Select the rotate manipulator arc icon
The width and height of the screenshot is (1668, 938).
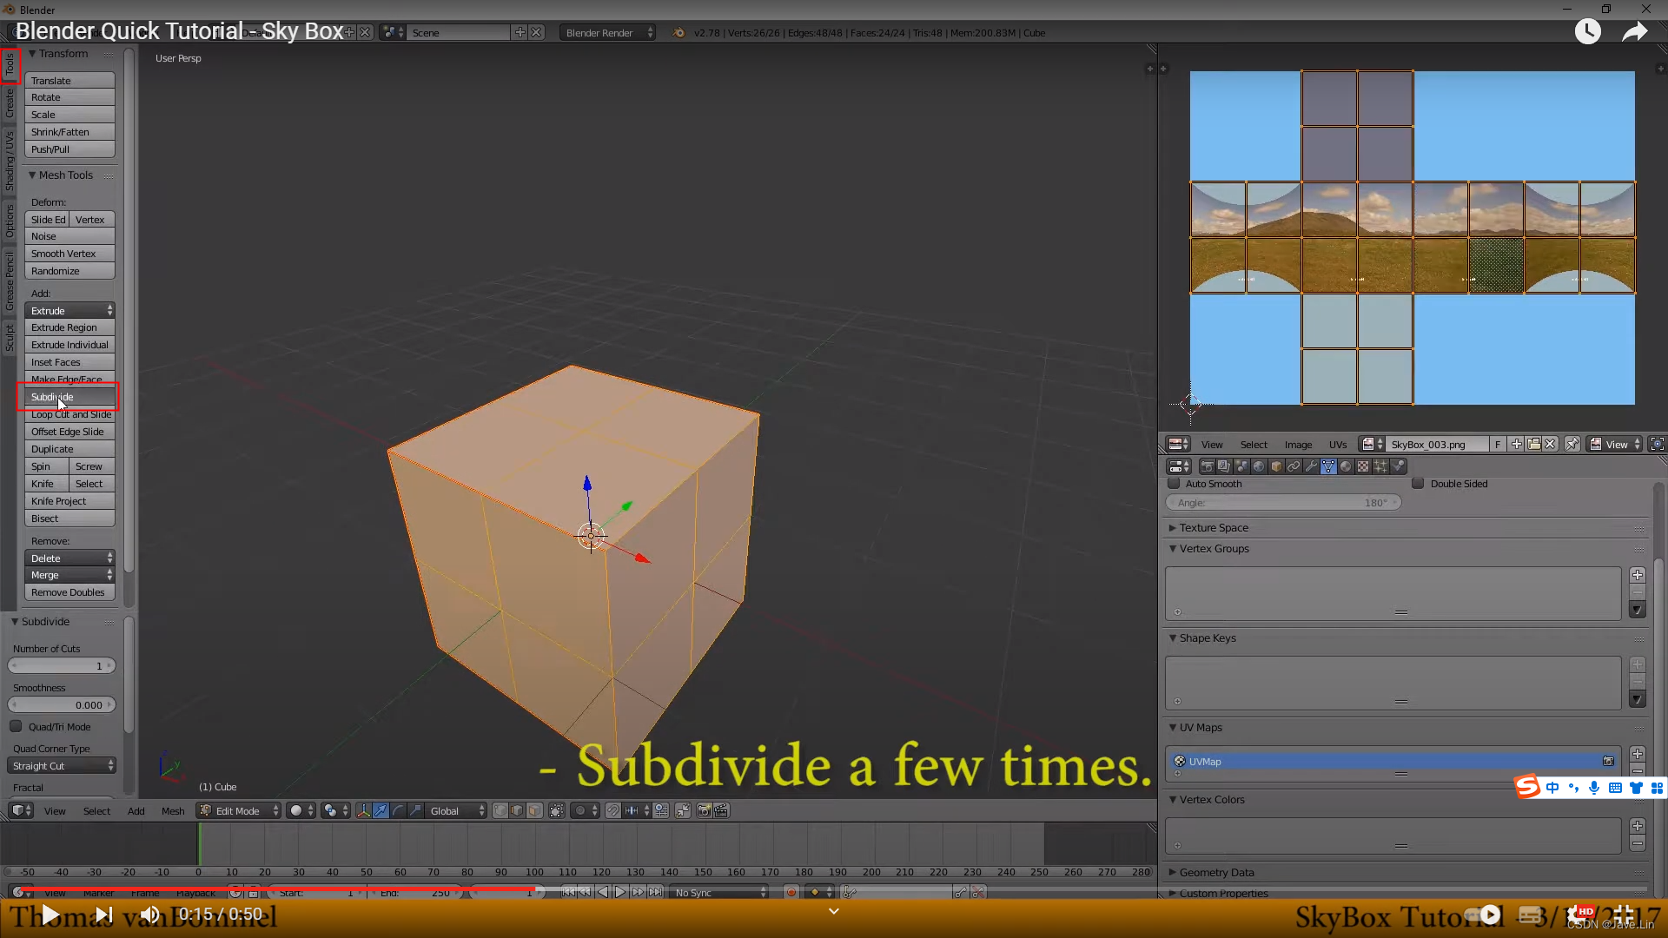(398, 810)
